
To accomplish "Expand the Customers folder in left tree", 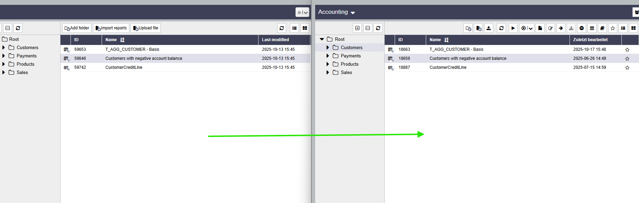I will click(4, 48).
